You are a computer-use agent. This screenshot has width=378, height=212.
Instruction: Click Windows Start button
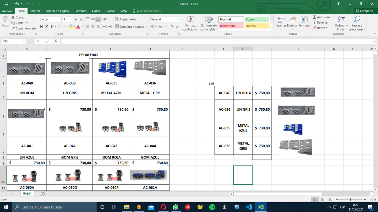click(x=6, y=207)
